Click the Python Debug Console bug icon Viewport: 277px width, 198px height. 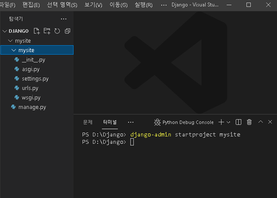tap(157, 122)
